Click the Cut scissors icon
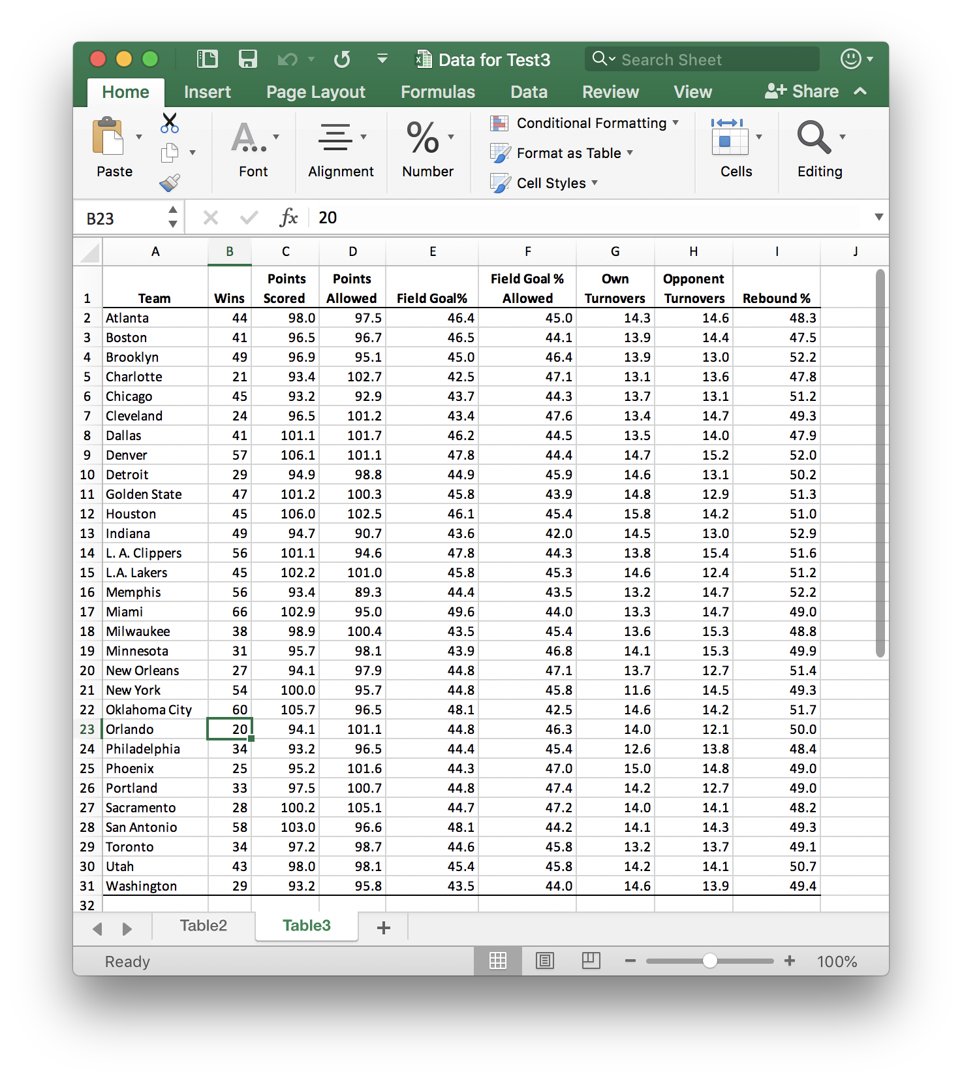 [170, 122]
